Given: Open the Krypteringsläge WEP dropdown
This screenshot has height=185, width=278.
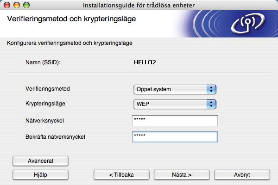Looking at the screenshot, I should [175, 104].
